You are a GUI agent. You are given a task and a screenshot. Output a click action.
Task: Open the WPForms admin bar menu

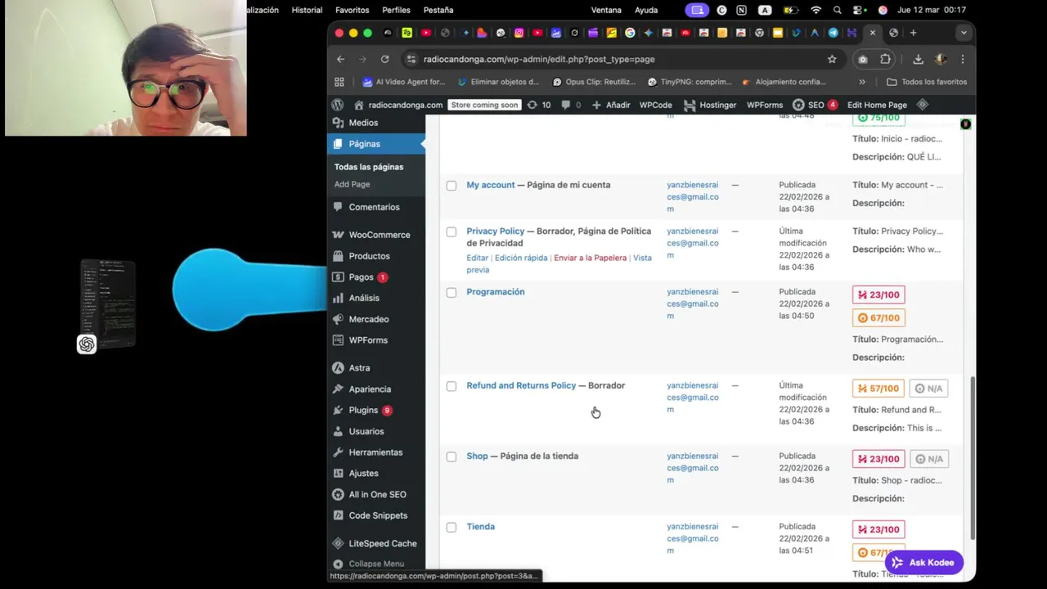[764, 105]
